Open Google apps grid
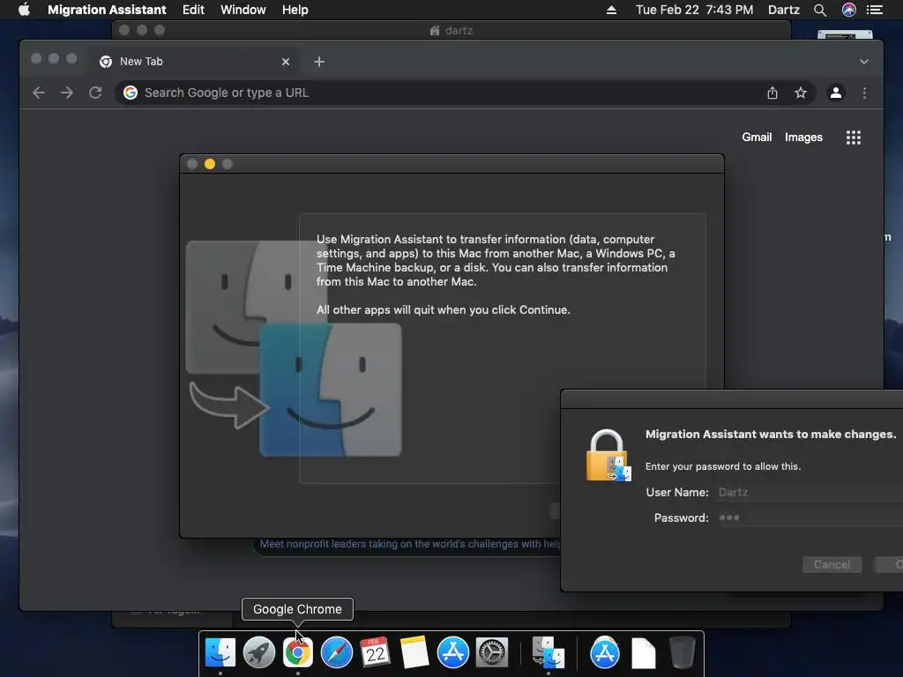Viewport: 903px width, 677px height. pos(854,137)
